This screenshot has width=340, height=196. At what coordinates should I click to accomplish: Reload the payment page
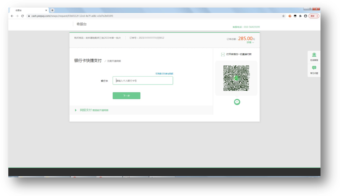[x=22, y=16]
